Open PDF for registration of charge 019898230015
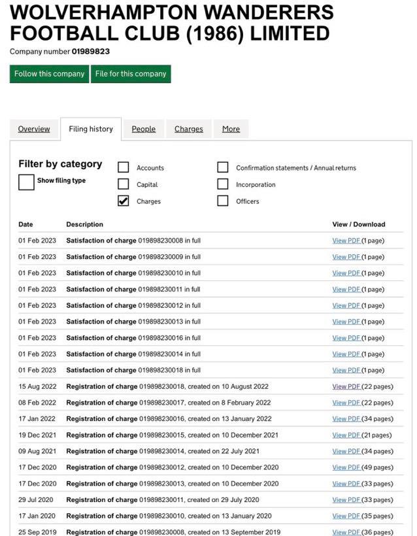Screen dimensions: 417x536 (x=346, y=435)
